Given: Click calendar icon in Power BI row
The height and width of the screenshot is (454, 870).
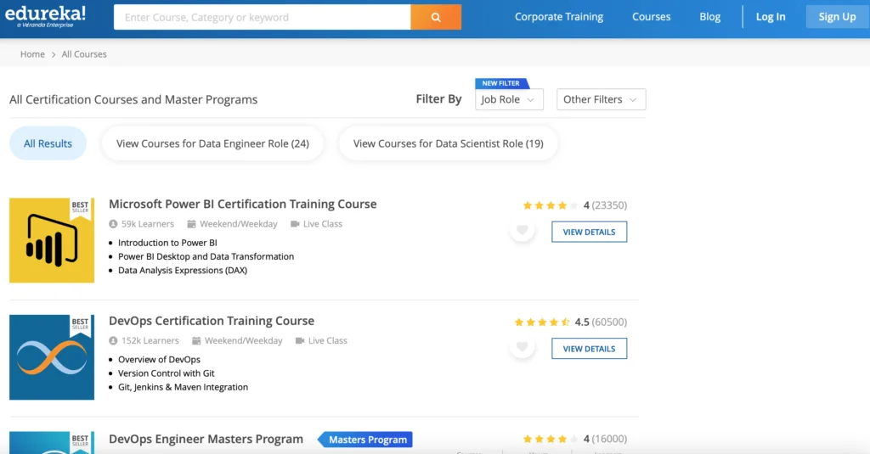Looking at the screenshot, I should click(x=191, y=224).
